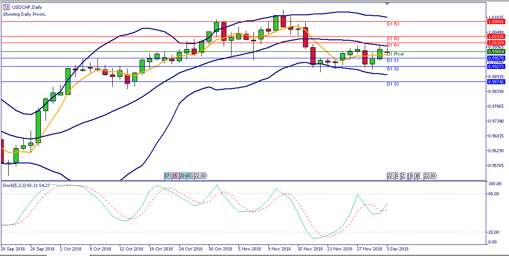Click the red 1.00866 price label

pos(496,21)
